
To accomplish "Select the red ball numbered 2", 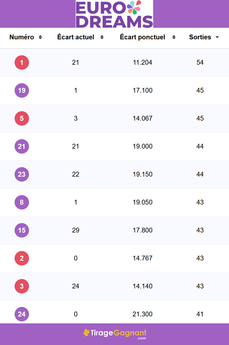I will click(22, 258).
